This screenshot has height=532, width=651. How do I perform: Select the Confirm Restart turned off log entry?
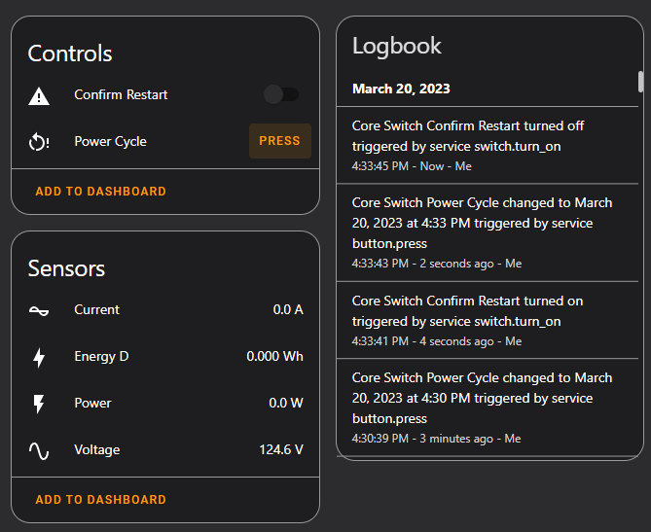point(484,146)
